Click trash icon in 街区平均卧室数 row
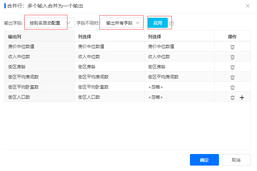Image resolution: width=257 pixels, height=171 pixels. coord(232,87)
